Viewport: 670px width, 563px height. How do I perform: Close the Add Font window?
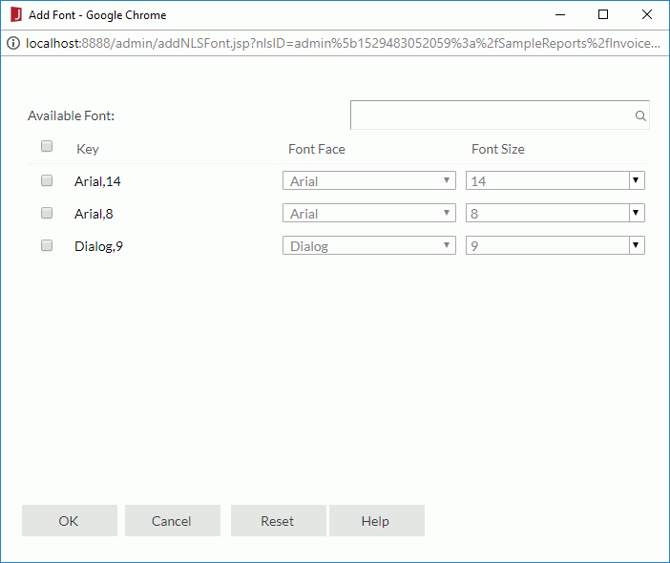[x=647, y=14]
